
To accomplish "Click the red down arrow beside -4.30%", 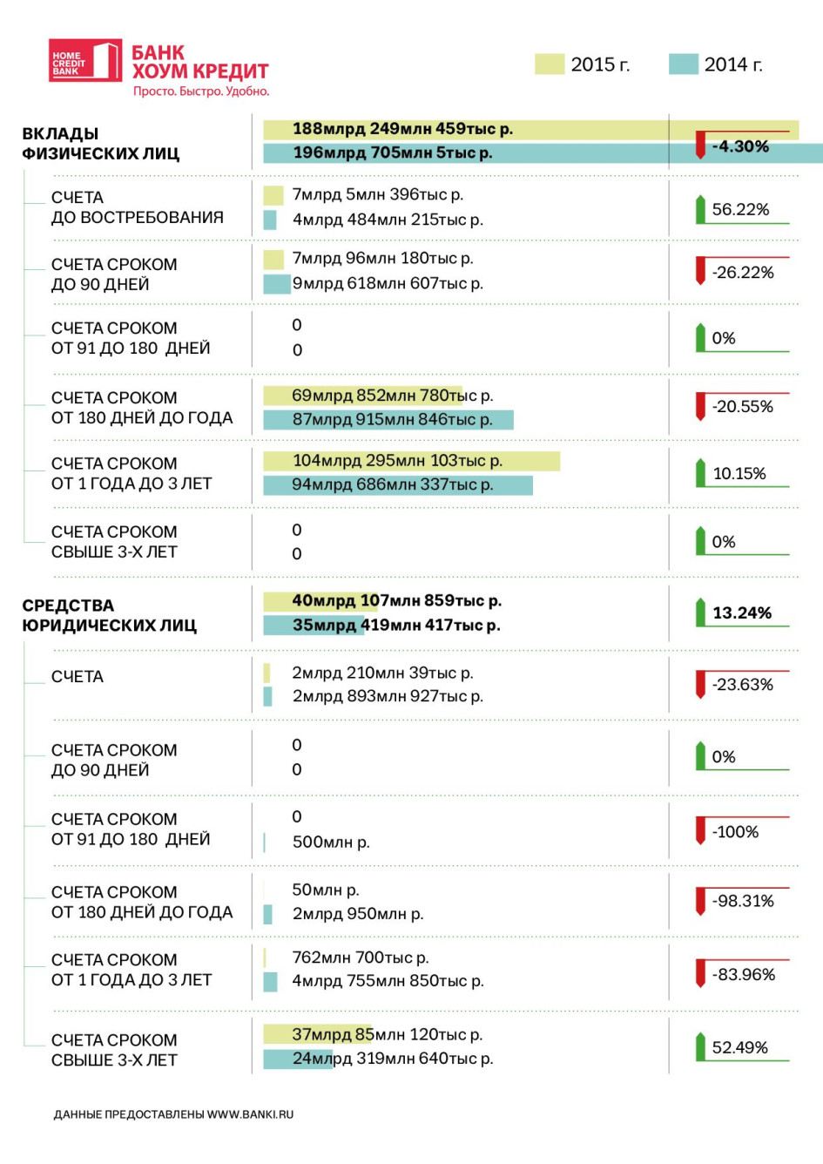I will point(700,145).
